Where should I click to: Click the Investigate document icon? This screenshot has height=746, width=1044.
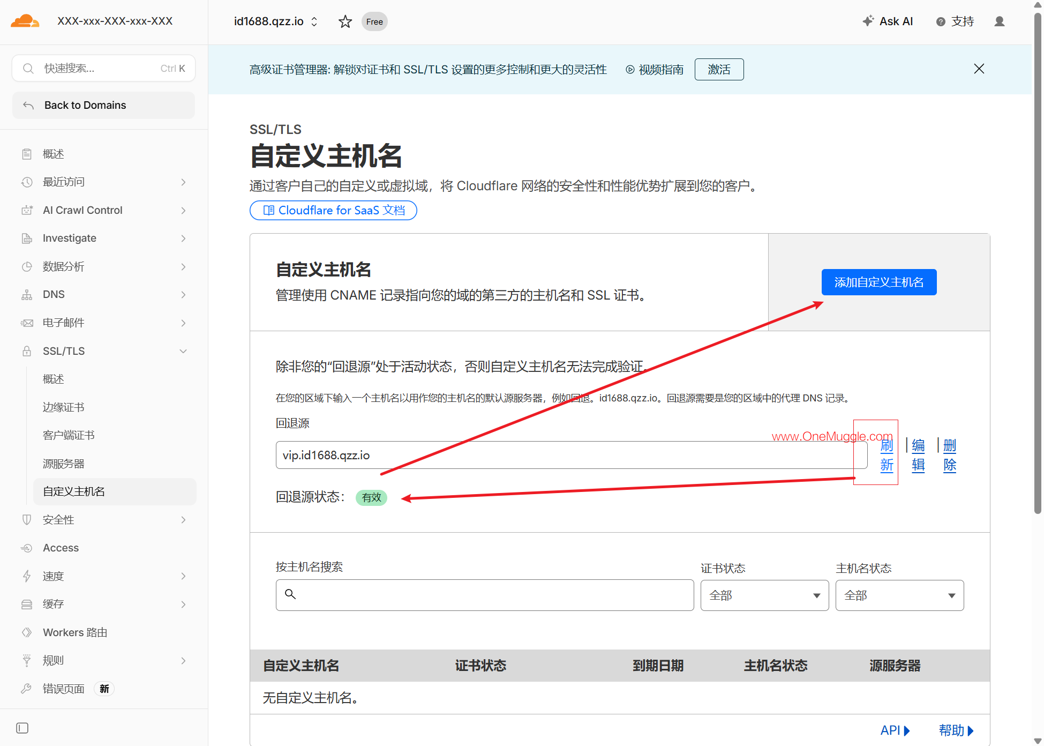tap(27, 238)
